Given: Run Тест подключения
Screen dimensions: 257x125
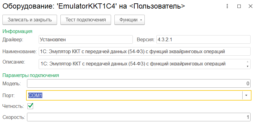Looking at the screenshot, I should [x=86, y=20].
